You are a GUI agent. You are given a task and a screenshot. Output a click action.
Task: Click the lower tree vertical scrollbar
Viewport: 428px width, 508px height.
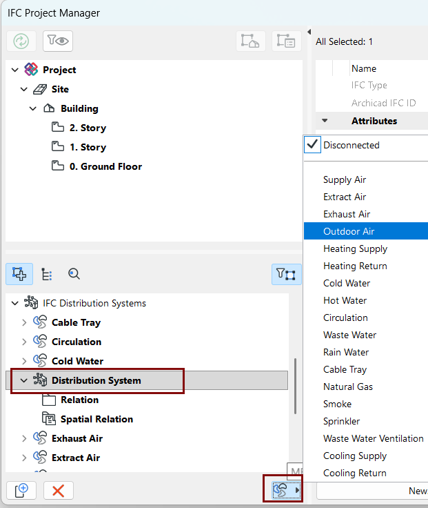tap(296, 386)
